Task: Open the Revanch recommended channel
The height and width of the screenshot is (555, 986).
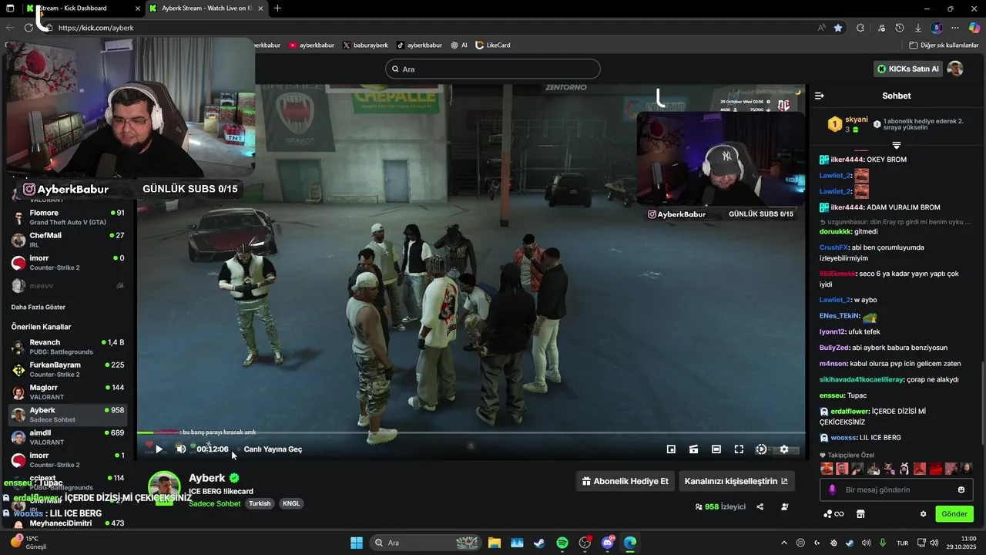Action: point(68,347)
